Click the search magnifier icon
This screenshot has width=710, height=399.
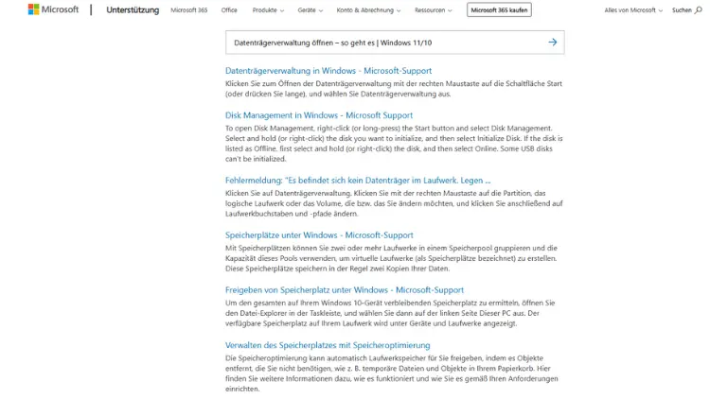(699, 10)
